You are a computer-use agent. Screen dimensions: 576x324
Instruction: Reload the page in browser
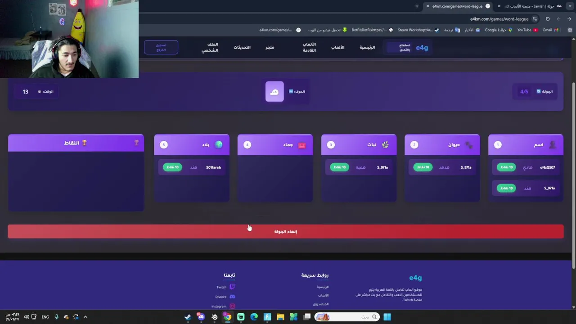tap(548, 19)
